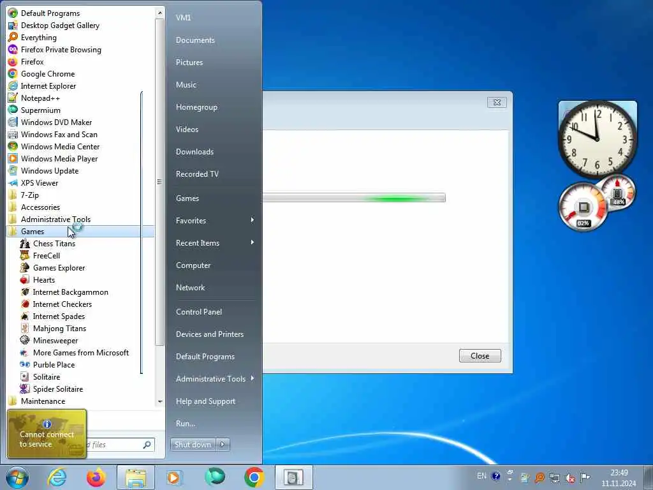This screenshot has width=653, height=490.
Task: Click the search programs and files box
Action: click(120, 445)
